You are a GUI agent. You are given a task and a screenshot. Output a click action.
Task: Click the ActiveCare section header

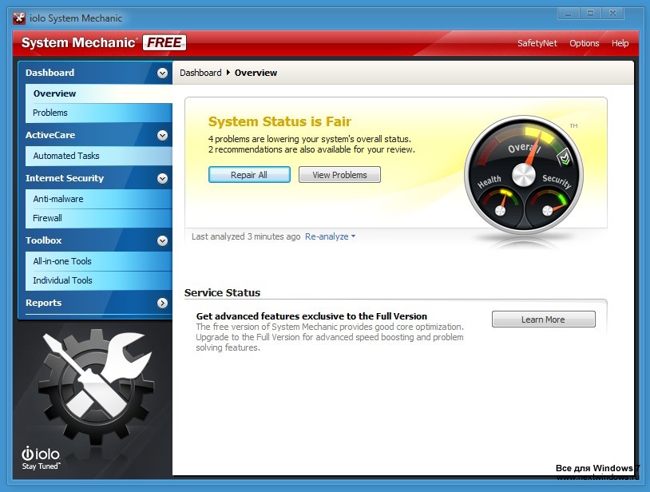(x=95, y=135)
